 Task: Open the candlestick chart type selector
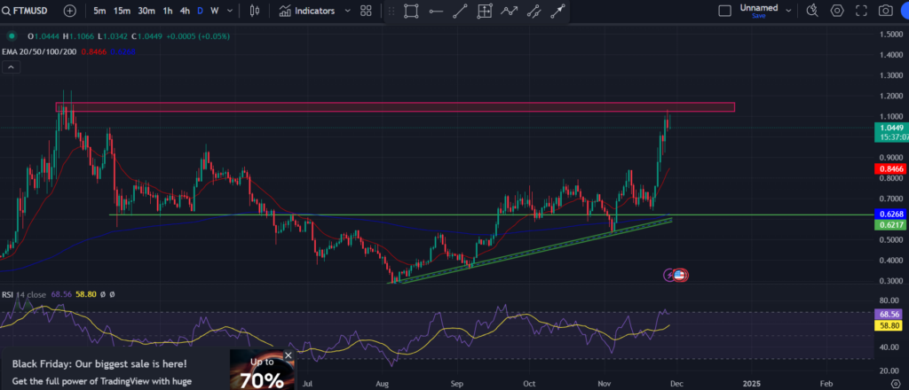pyautogui.click(x=254, y=11)
